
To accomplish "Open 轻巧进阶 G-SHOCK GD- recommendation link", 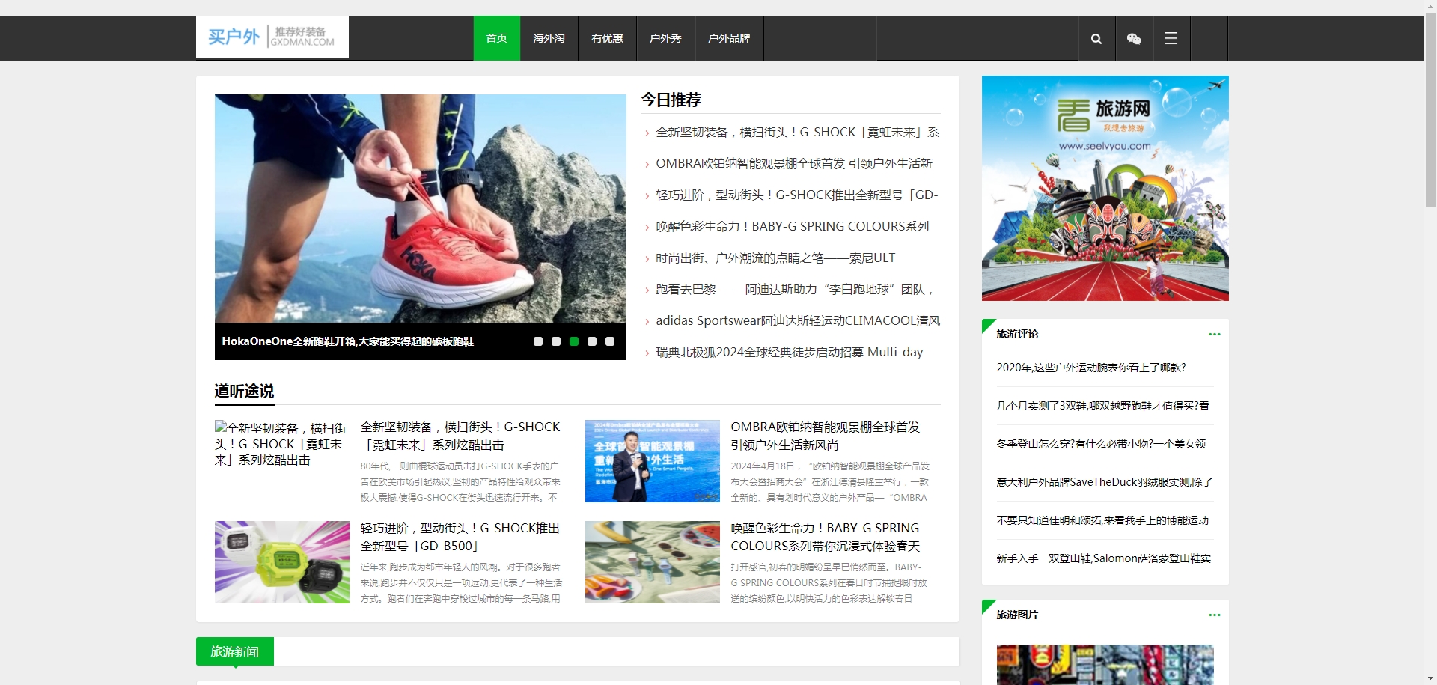I will (x=797, y=195).
